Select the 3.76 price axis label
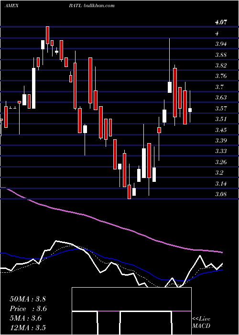 pos(221,76)
